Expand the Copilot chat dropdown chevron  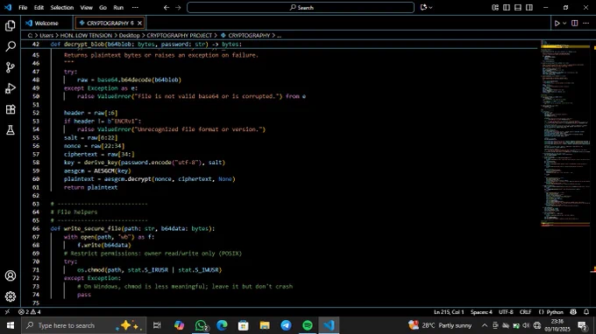(430, 7)
